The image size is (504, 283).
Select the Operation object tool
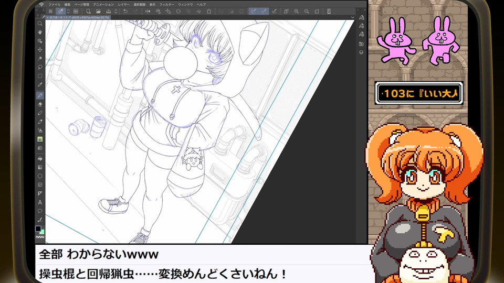pyautogui.click(x=40, y=41)
